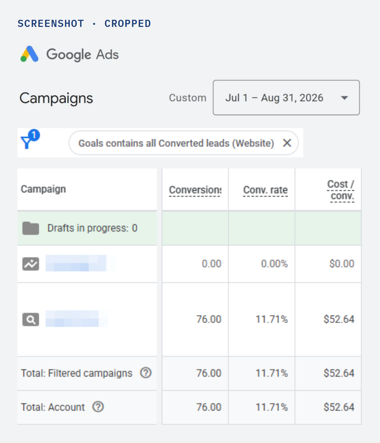This screenshot has width=380, height=443.
Task: Click the Campaigns page heading
Action: click(x=56, y=99)
